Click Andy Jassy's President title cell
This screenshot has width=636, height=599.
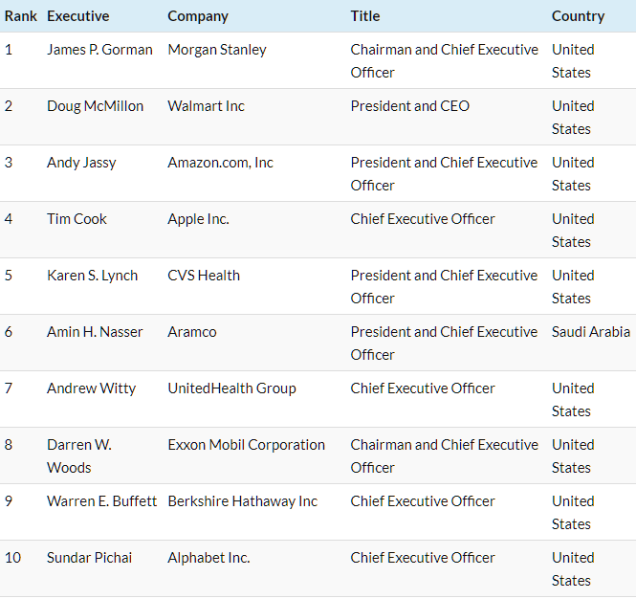[444, 174]
